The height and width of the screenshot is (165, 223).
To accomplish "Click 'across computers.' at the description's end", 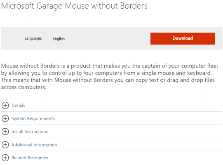I will (x=23, y=87).
